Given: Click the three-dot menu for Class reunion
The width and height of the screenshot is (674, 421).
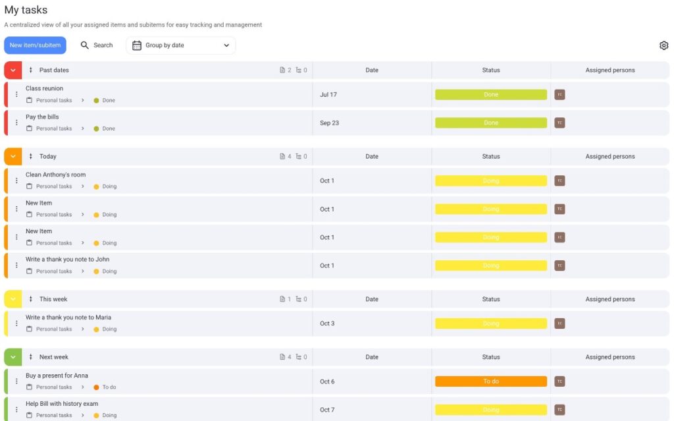Looking at the screenshot, I should pos(16,94).
